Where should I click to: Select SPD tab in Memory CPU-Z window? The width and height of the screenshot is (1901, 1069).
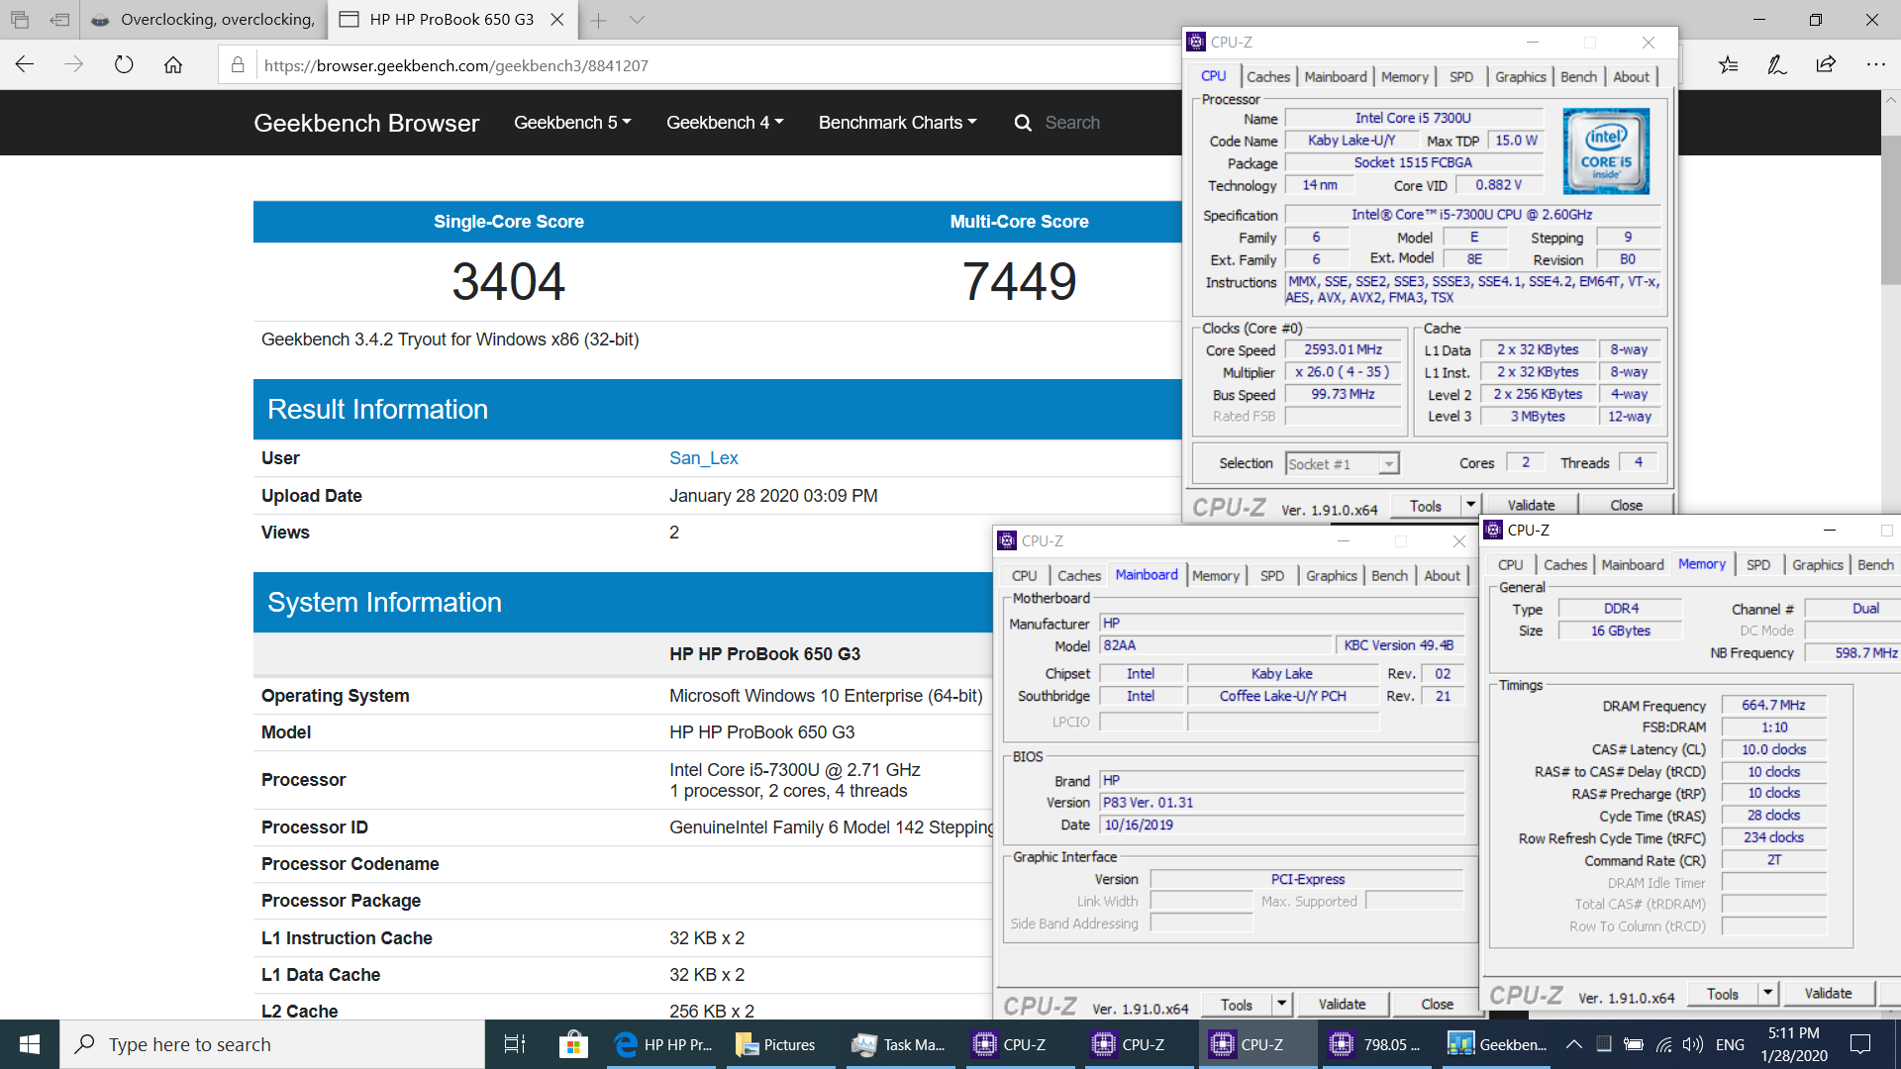1757,564
